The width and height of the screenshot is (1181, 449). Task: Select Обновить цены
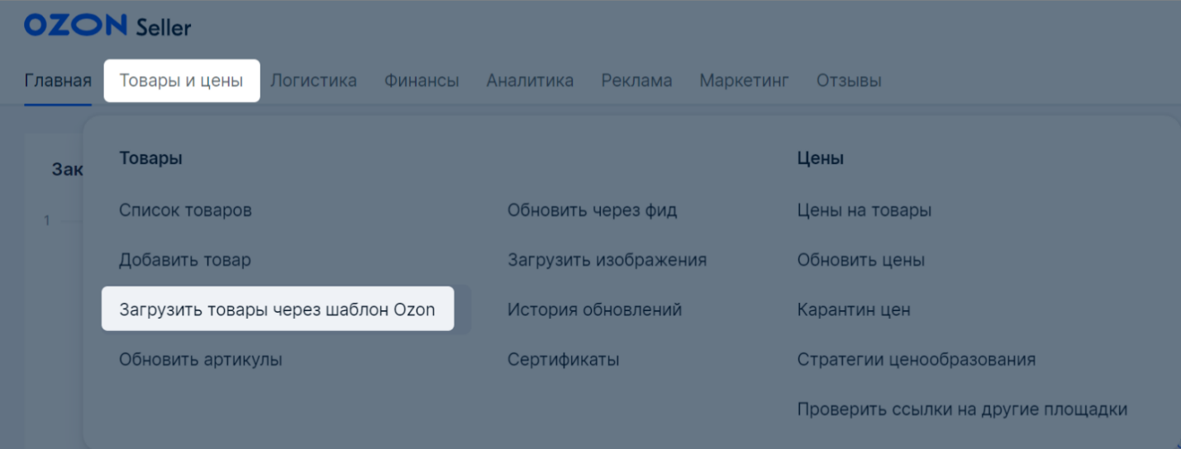coord(861,260)
